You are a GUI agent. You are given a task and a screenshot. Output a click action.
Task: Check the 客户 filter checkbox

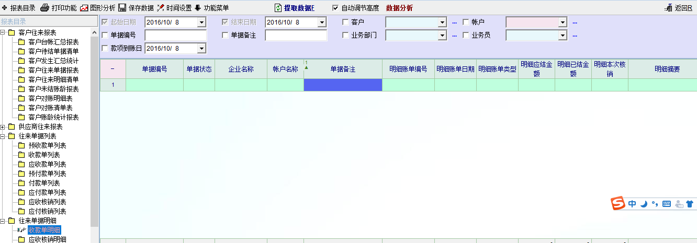click(x=345, y=22)
